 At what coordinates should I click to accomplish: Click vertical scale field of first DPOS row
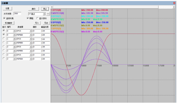click(x=46, y=31)
